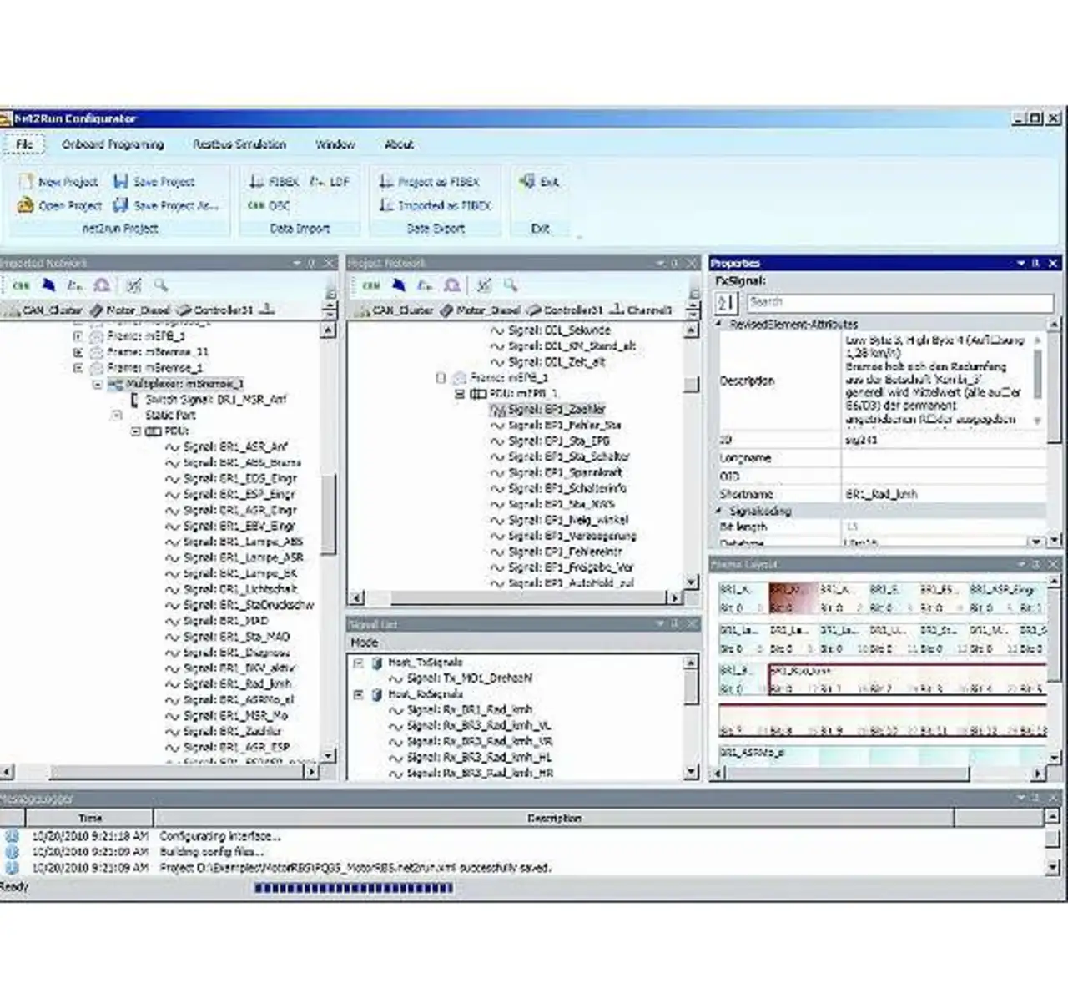Select Controller31 breadcrumb in Project Network
Screen dimensions: 1068x993
coord(565,310)
